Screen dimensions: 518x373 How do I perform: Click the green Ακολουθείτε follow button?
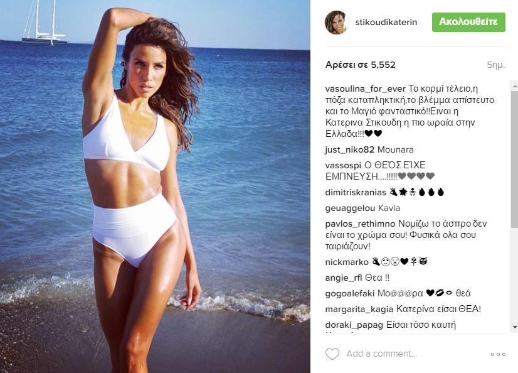coord(468,22)
